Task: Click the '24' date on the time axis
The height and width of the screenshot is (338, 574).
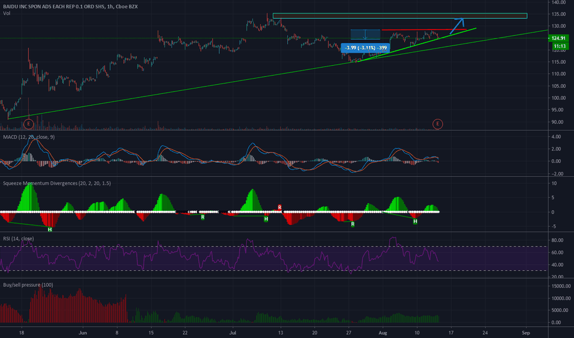Action: [485, 333]
